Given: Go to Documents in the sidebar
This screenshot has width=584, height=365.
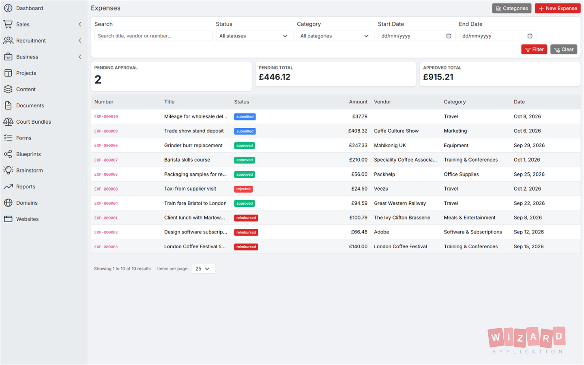Looking at the screenshot, I should point(30,105).
